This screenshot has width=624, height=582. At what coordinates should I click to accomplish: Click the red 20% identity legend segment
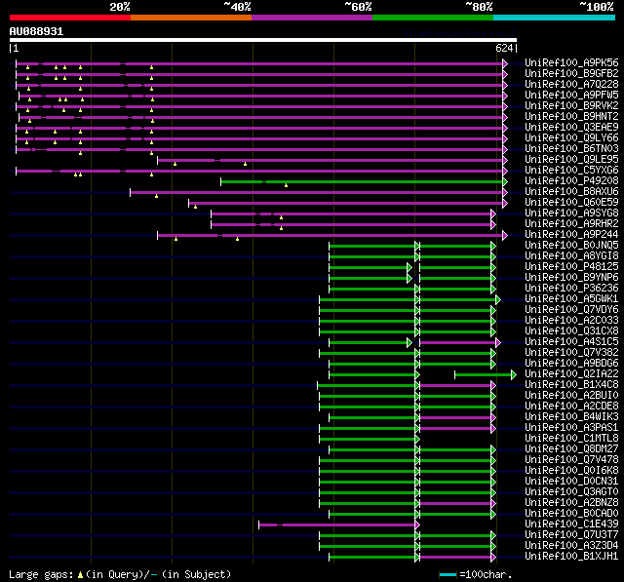pos(70,18)
